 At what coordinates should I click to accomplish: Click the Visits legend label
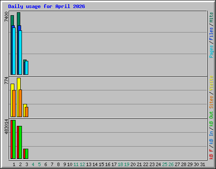[x=211, y=84]
